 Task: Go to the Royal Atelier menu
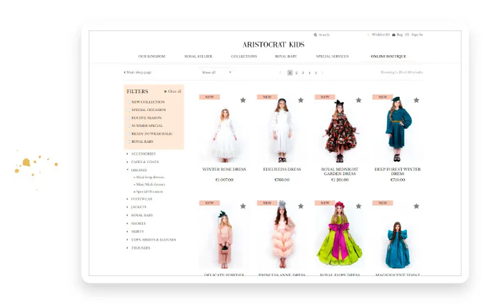198,56
